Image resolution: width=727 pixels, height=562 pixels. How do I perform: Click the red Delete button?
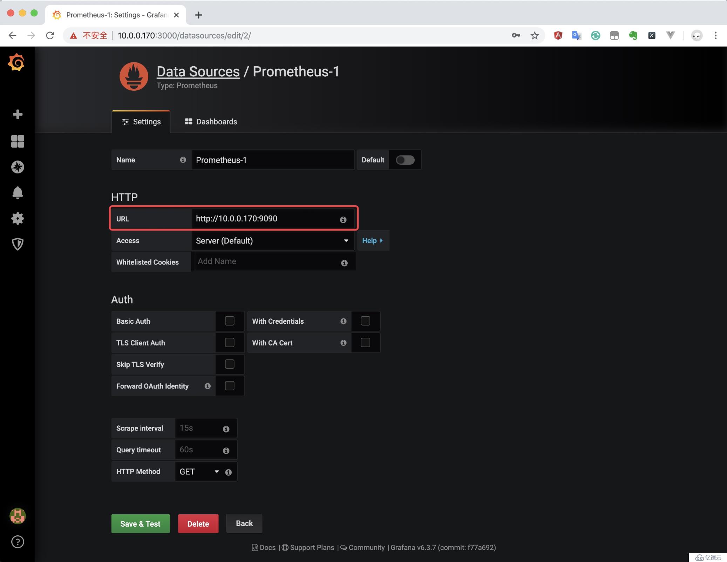tap(198, 524)
